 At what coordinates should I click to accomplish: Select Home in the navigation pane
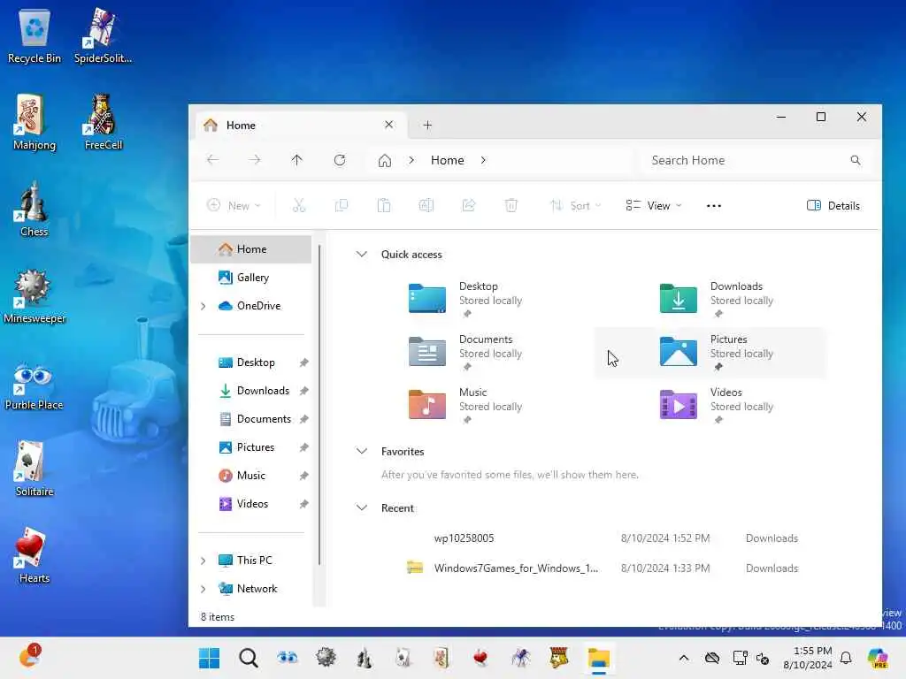[x=252, y=249]
